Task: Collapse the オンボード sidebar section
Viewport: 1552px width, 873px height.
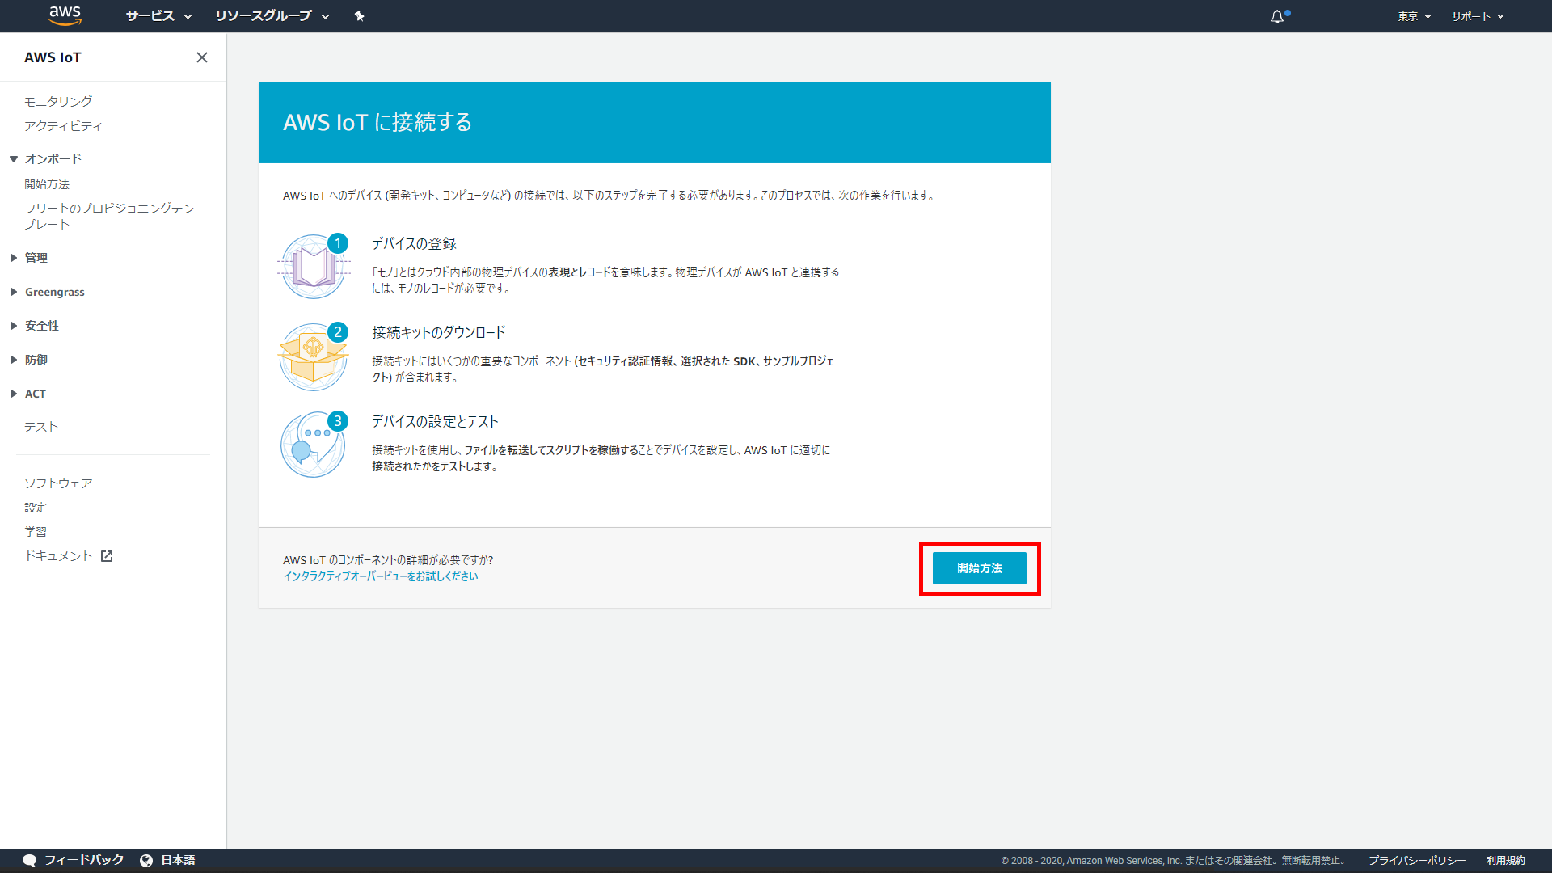Action: 14,159
